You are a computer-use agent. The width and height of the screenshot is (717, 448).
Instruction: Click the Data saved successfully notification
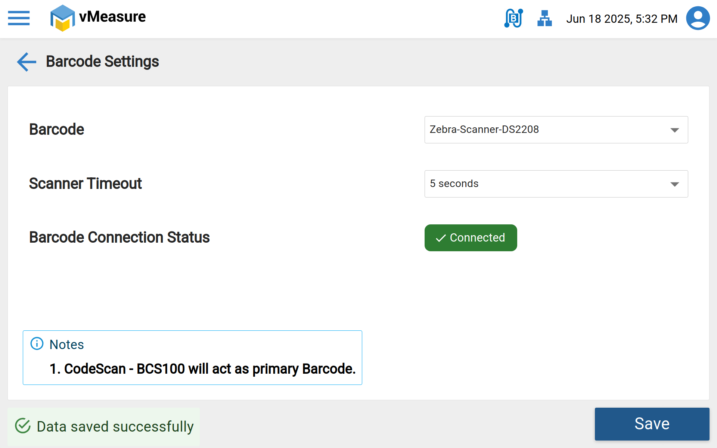coord(115,426)
